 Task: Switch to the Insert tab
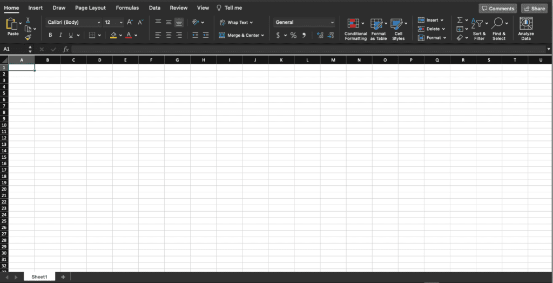[35, 8]
